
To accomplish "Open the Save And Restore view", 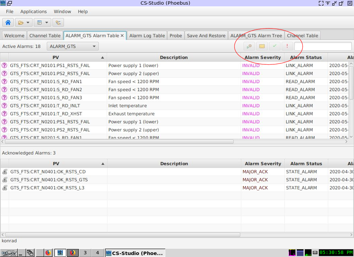I will point(206,35).
